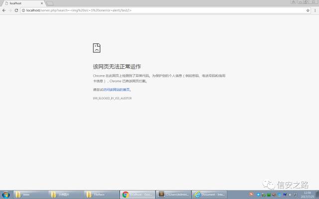This screenshot has height=199, width=319.
Task: Click the sad page error icon
Action: coord(97,48)
